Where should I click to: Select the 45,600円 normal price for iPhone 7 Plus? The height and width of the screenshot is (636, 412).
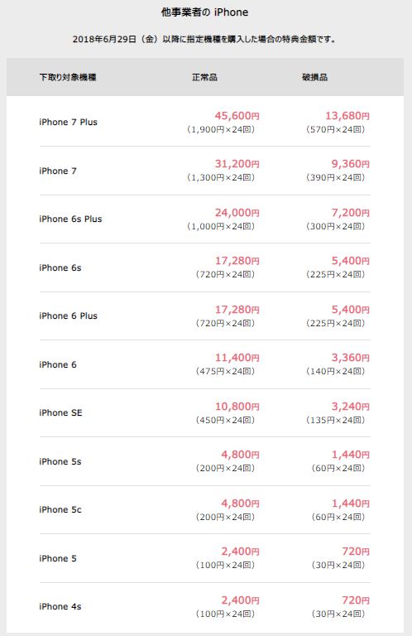click(x=237, y=116)
